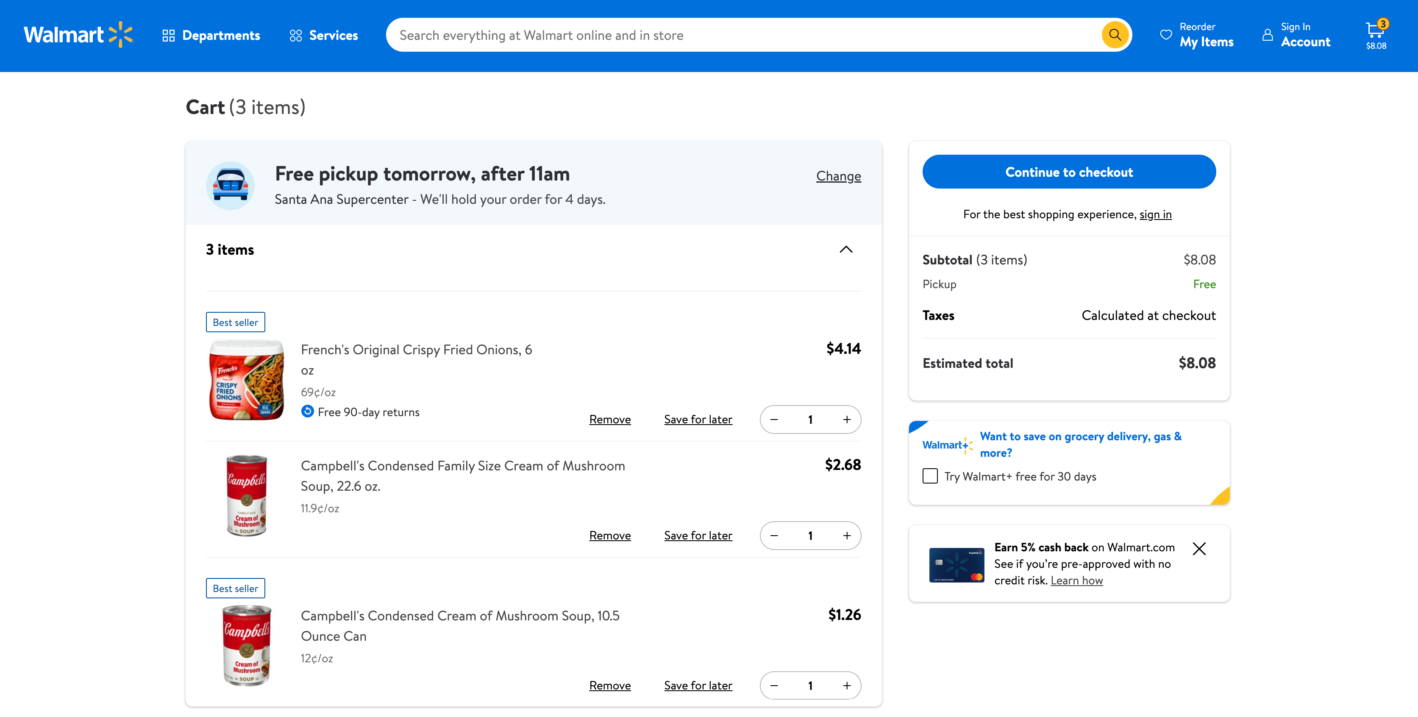This screenshot has height=717, width=1418.
Task: Click the Capital One card image
Action: click(957, 564)
